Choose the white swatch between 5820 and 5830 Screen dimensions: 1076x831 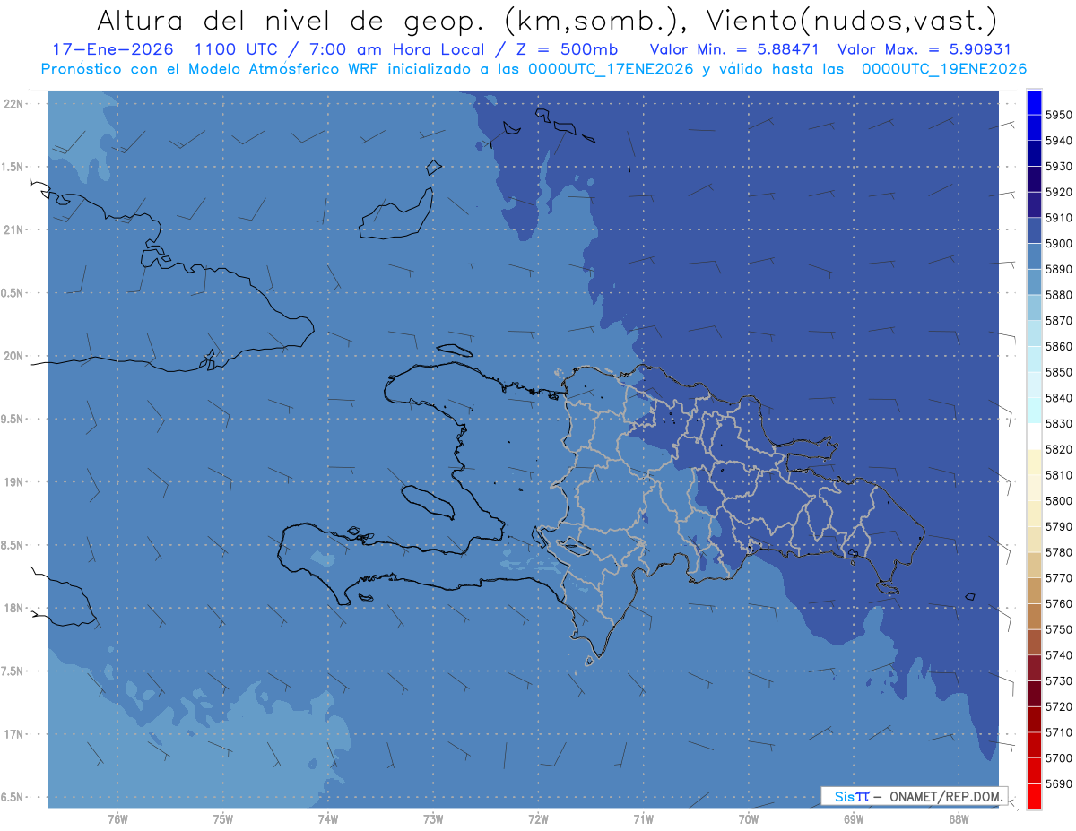1034,436
